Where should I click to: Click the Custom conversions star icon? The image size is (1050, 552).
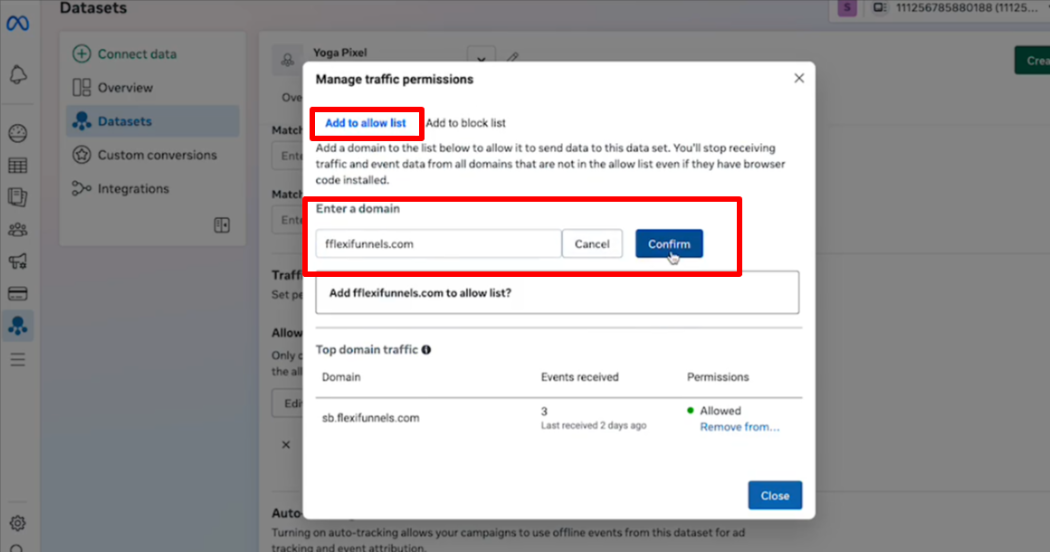point(81,155)
